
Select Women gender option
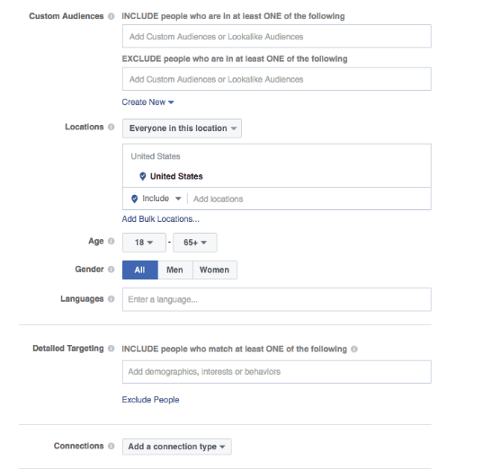215,270
